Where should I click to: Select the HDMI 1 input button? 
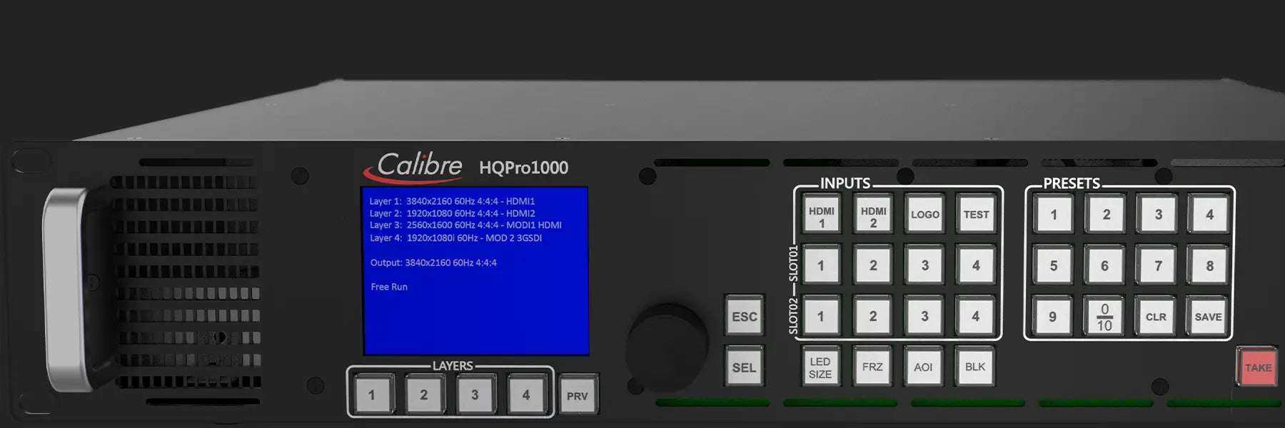coord(821,215)
